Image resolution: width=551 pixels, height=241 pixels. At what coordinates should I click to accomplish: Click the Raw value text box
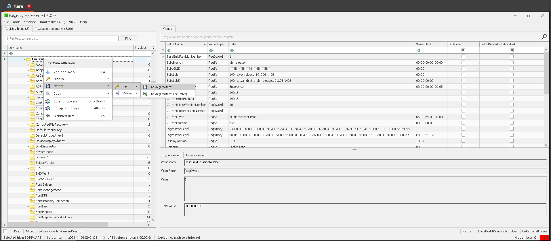[x=365, y=210]
